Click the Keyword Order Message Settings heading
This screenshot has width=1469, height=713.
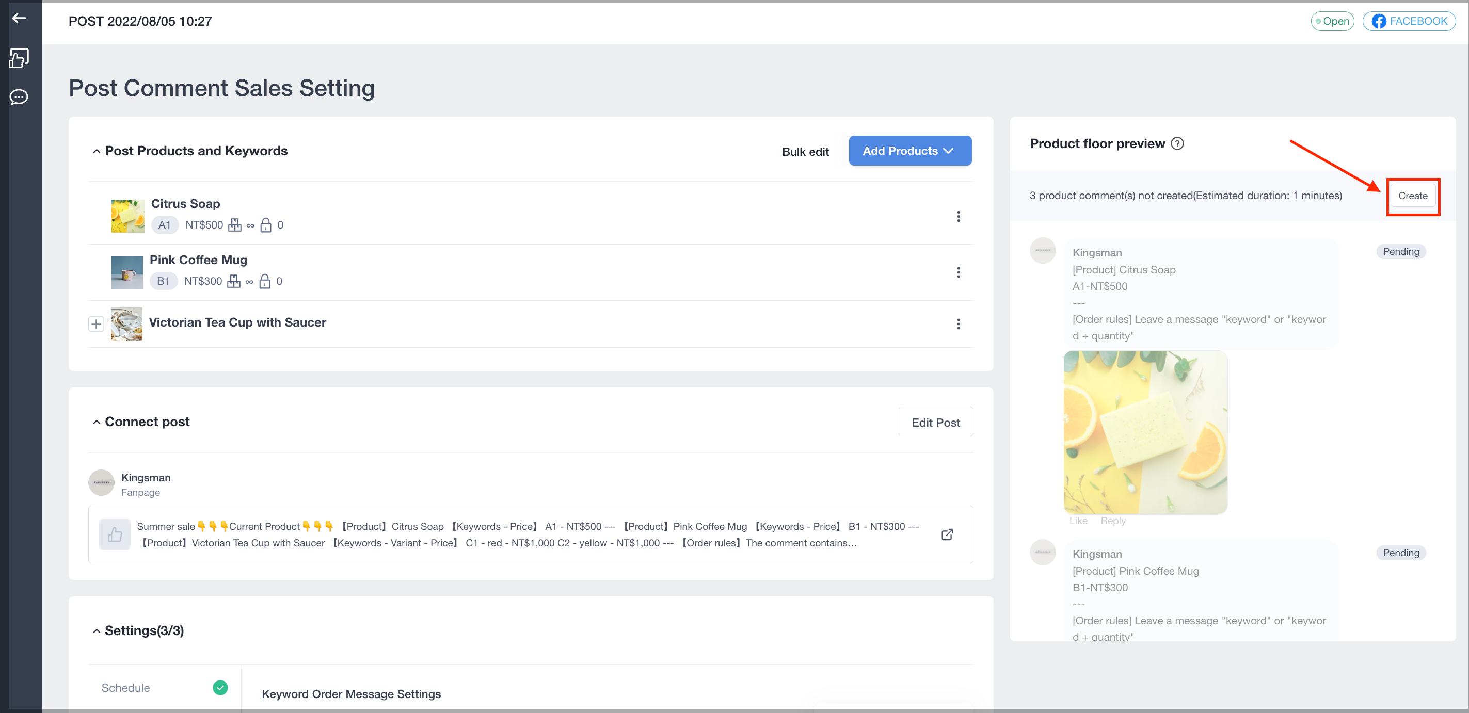coord(350,693)
